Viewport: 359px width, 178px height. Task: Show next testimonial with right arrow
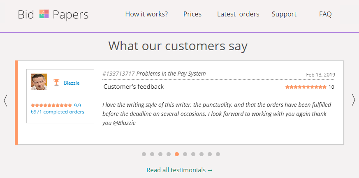354,100
